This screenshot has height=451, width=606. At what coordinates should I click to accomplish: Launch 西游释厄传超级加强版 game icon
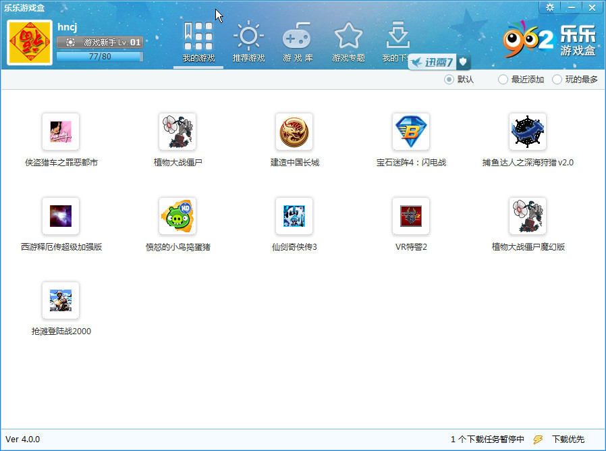coord(61,216)
